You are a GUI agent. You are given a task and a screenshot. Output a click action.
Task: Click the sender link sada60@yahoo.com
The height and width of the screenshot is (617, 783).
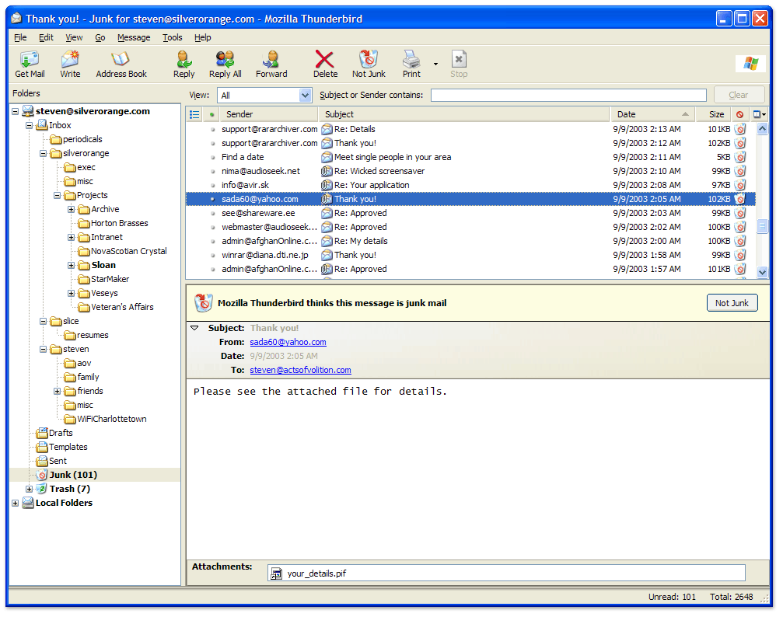tap(288, 342)
